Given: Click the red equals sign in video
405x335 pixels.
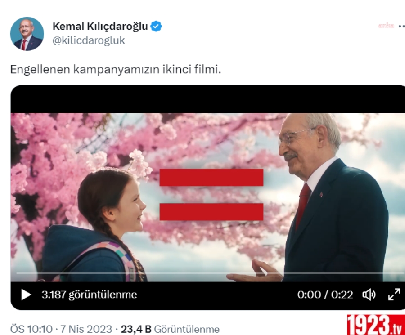Looking at the screenshot, I should click(x=211, y=195).
